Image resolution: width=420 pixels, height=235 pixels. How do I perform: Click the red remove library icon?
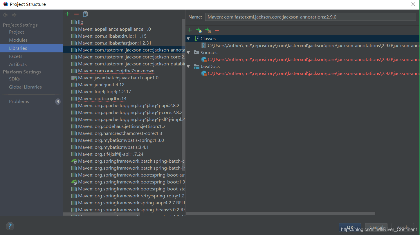tap(76, 14)
